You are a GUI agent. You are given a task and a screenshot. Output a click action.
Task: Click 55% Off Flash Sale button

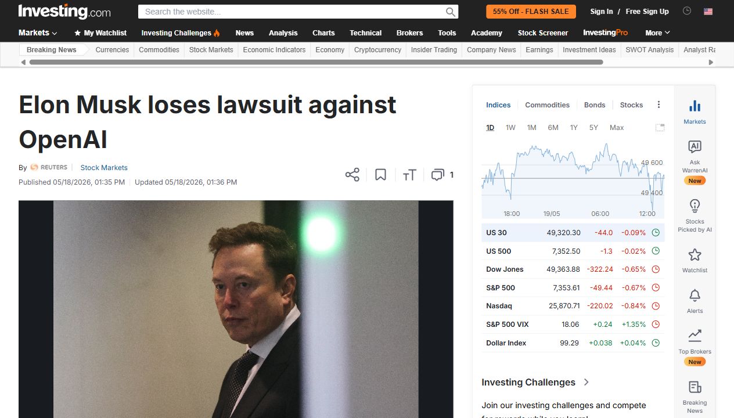coord(531,12)
